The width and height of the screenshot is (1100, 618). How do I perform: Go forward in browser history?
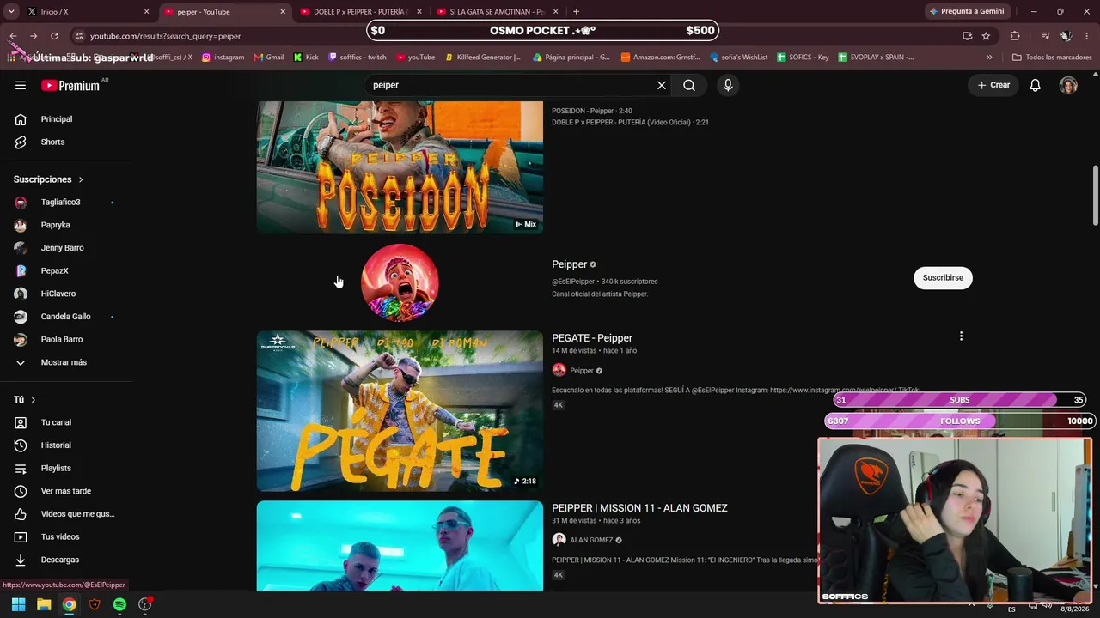[34, 36]
